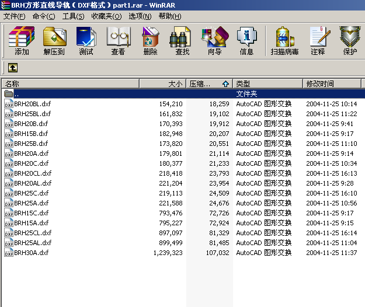Viewport: 365px width, 307px height.
Task: Click packed size 20,207
Action: (x=219, y=134)
